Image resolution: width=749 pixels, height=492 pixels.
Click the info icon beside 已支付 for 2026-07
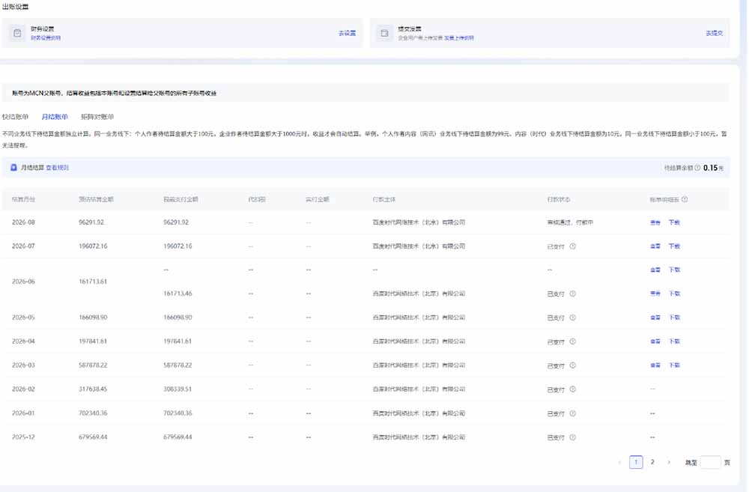coord(573,246)
